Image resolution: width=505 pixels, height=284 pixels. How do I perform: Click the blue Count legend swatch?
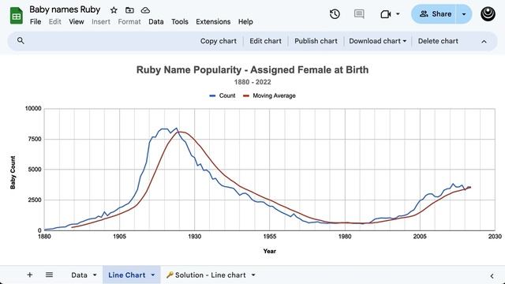coord(212,95)
